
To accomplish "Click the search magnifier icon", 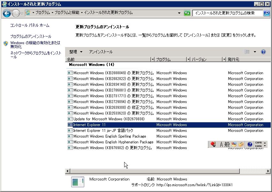I will (x=267, y=13).
